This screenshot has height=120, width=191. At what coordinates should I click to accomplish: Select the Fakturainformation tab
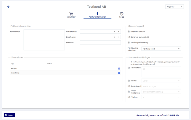97,15
